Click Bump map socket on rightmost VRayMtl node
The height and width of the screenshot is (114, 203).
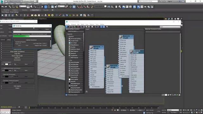(129, 61)
